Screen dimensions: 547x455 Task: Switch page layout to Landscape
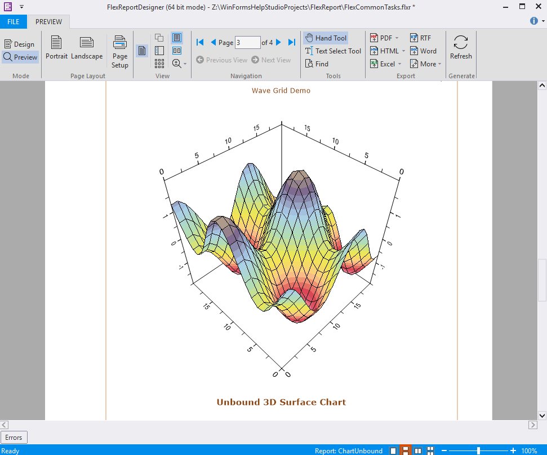coord(87,48)
